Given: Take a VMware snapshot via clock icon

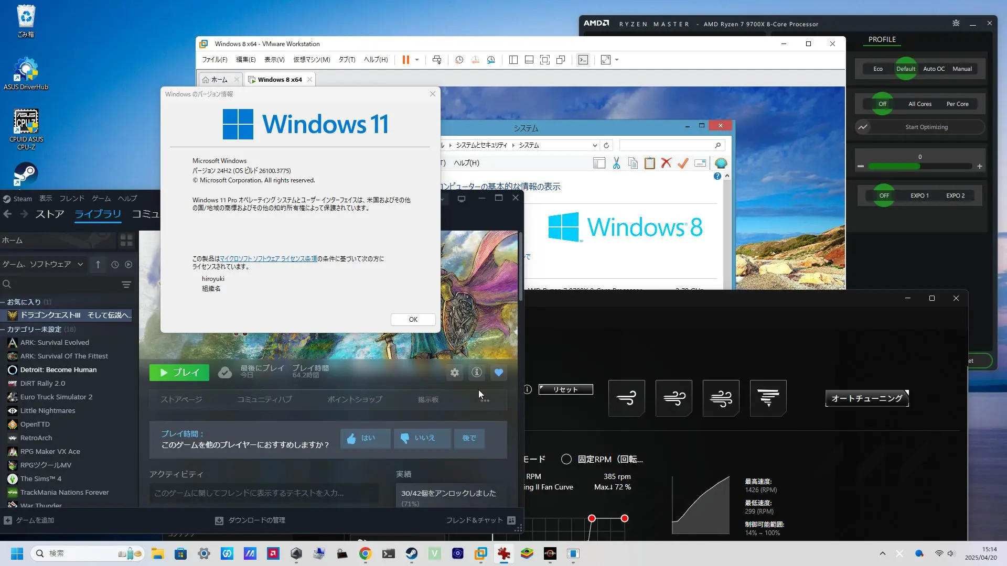Looking at the screenshot, I should pos(459,60).
